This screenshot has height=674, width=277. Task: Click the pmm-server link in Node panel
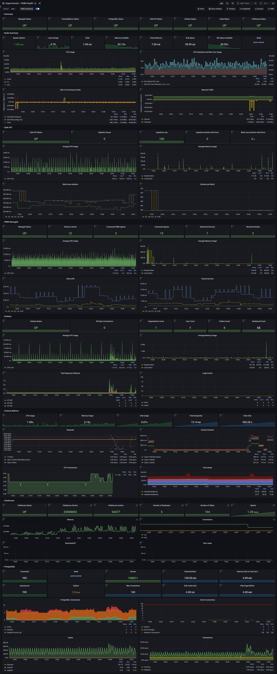(x=259, y=42)
